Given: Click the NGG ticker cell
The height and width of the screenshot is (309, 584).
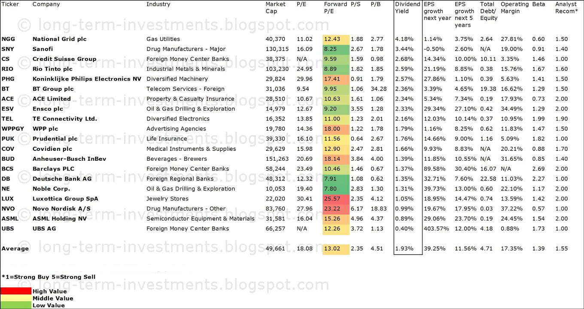Looking at the screenshot, I should tap(8, 39).
